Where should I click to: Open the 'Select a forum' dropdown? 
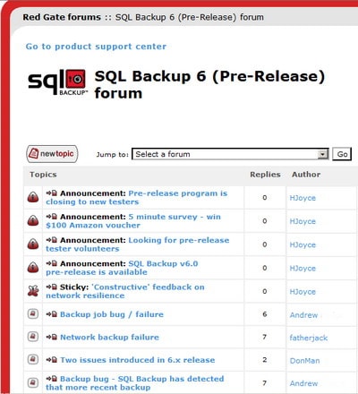click(x=230, y=154)
